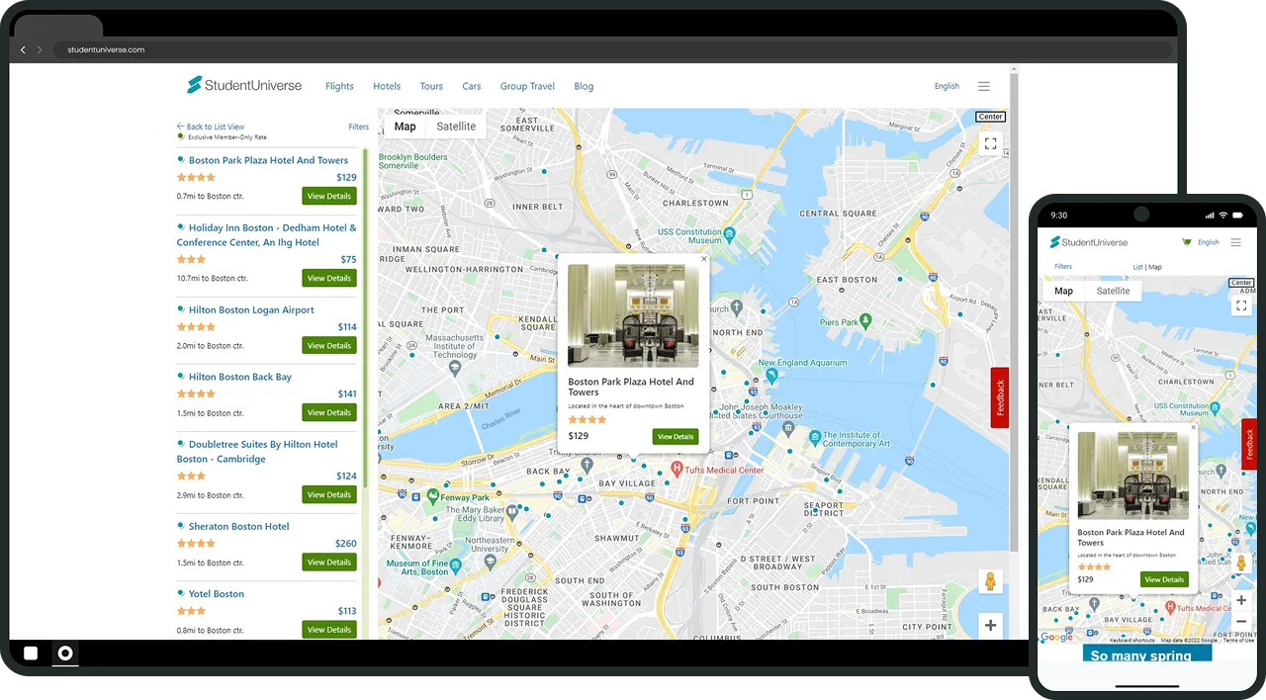Click the Center button on desktop map
This screenshot has width=1266, height=700.
pos(990,117)
